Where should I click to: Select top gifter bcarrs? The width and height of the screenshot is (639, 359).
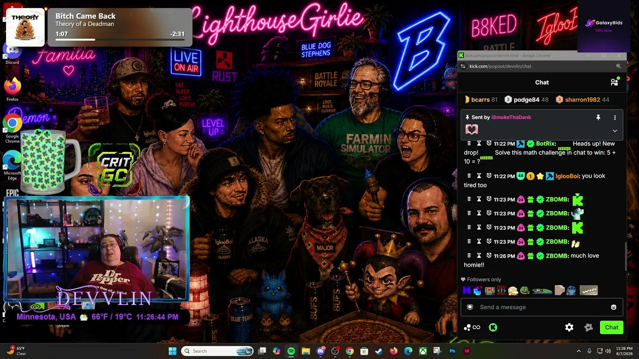[480, 100]
